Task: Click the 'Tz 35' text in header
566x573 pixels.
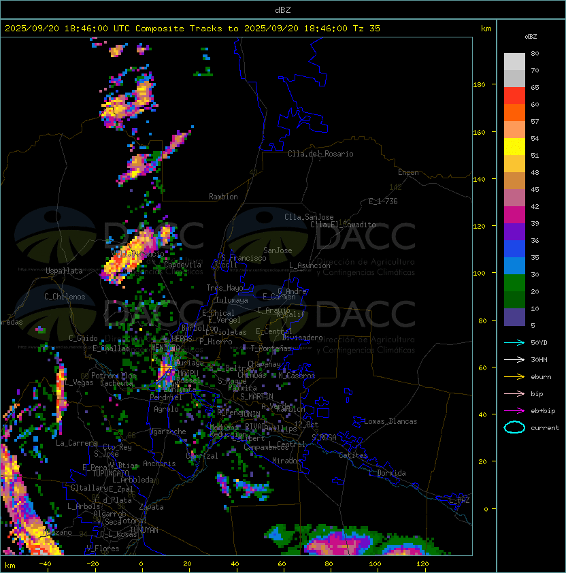Action: coord(367,29)
